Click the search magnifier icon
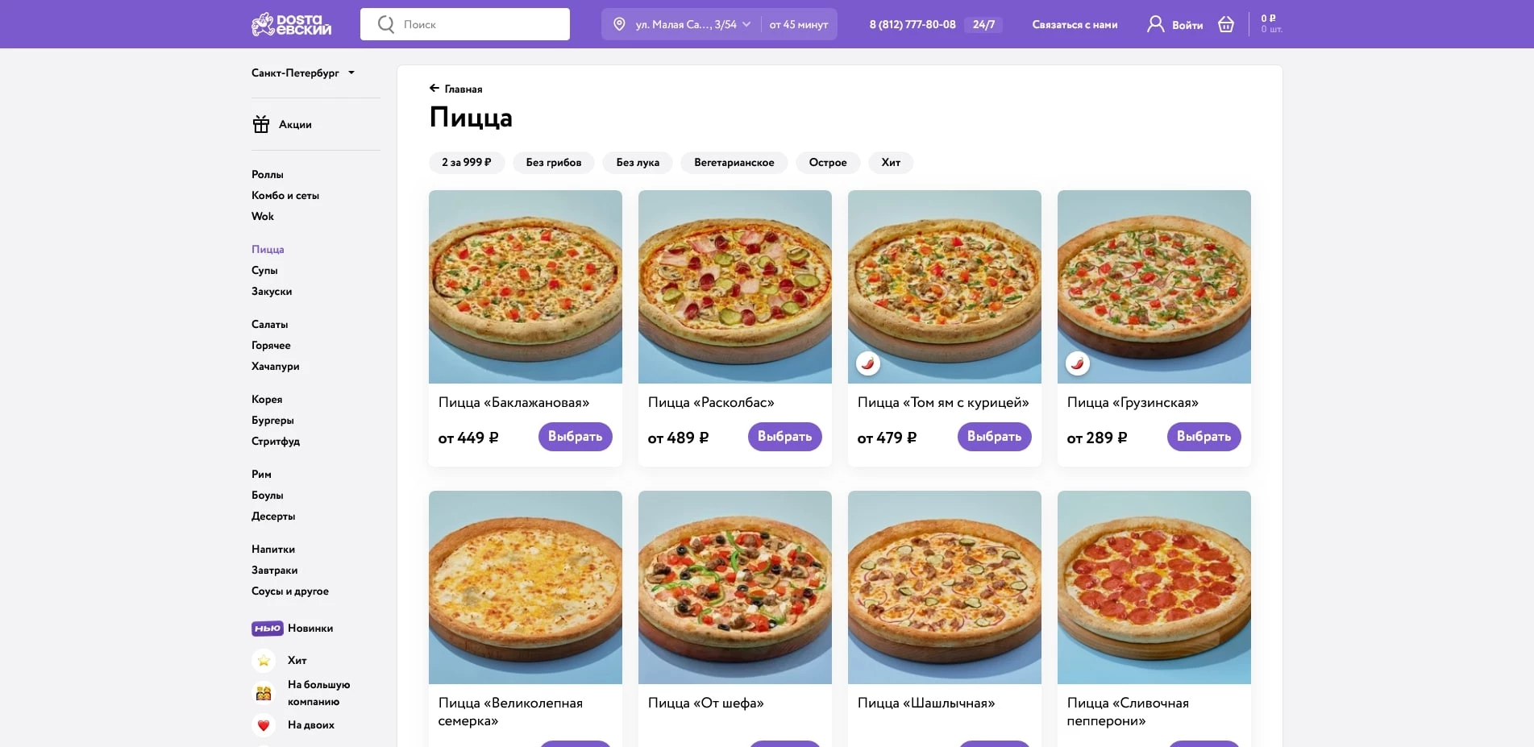1534x747 pixels. (x=385, y=24)
